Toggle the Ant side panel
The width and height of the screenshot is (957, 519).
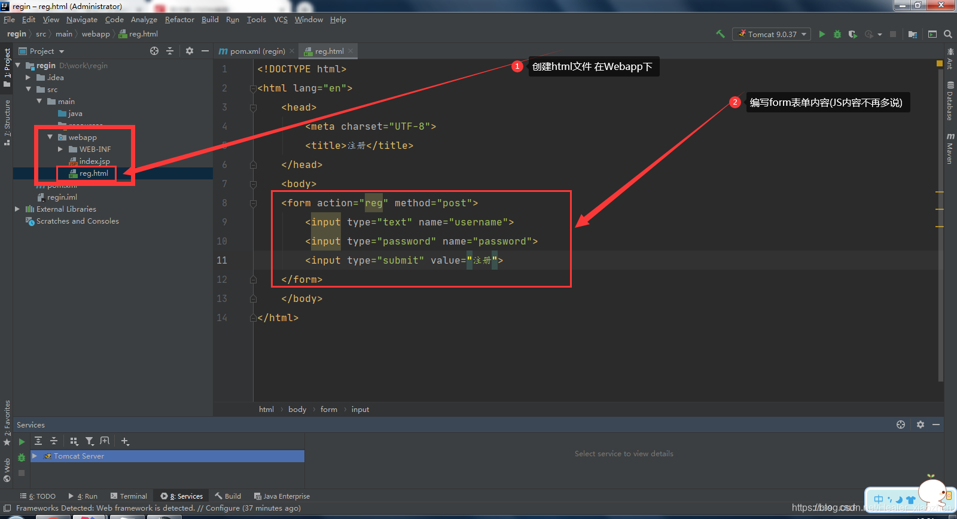950,59
